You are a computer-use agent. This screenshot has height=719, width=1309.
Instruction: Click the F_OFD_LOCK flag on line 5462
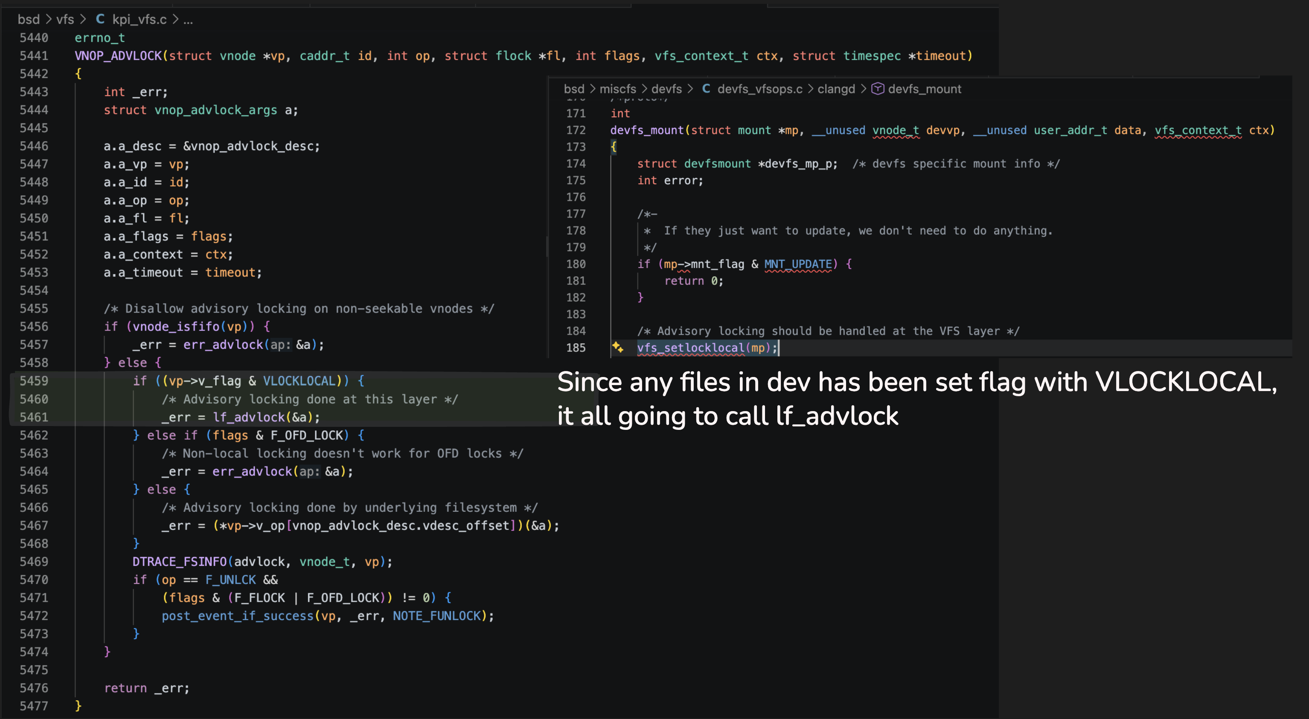coord(306,435)
